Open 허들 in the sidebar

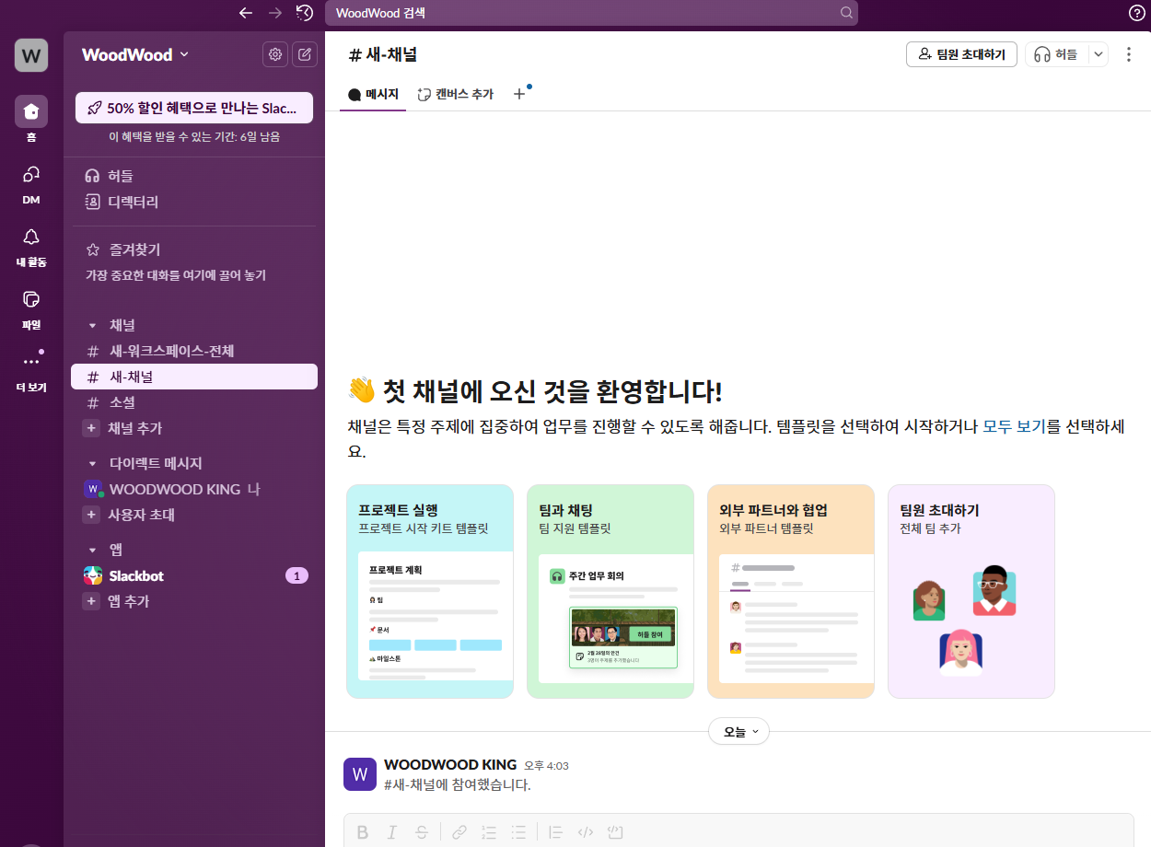(194, 176)
